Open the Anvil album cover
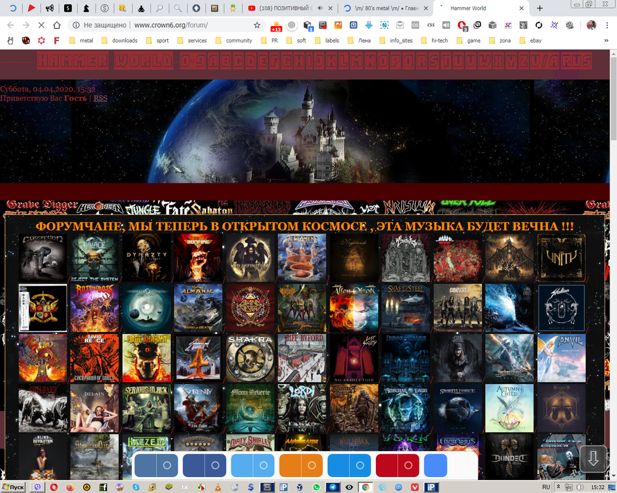Screen dimensions: 617x493 561,358
